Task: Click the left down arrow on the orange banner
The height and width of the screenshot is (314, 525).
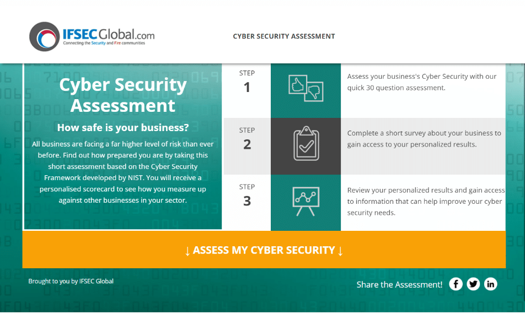Action: point(187,251)
